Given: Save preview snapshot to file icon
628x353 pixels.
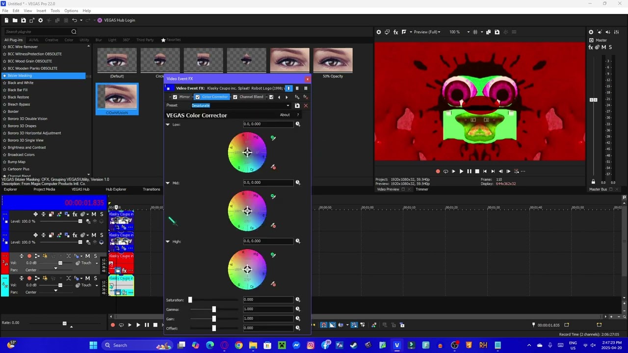Looking at the screenshot, I should click(497, 32).
